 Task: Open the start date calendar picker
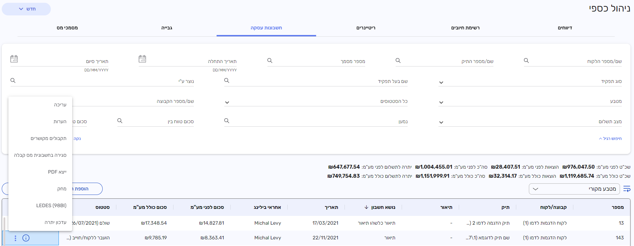[x=142, y=59]
